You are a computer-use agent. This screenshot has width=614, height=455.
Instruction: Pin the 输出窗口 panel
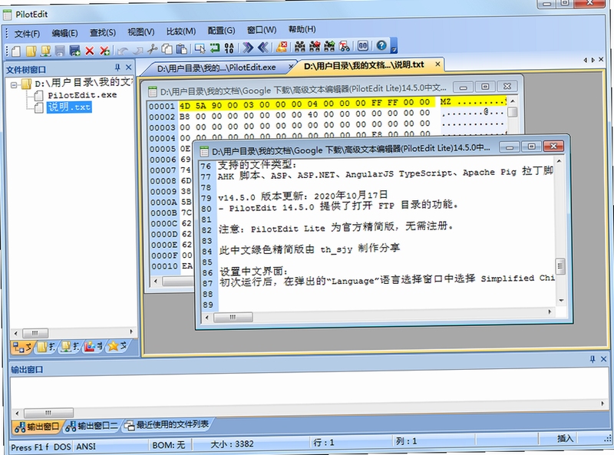click(593, 359)
